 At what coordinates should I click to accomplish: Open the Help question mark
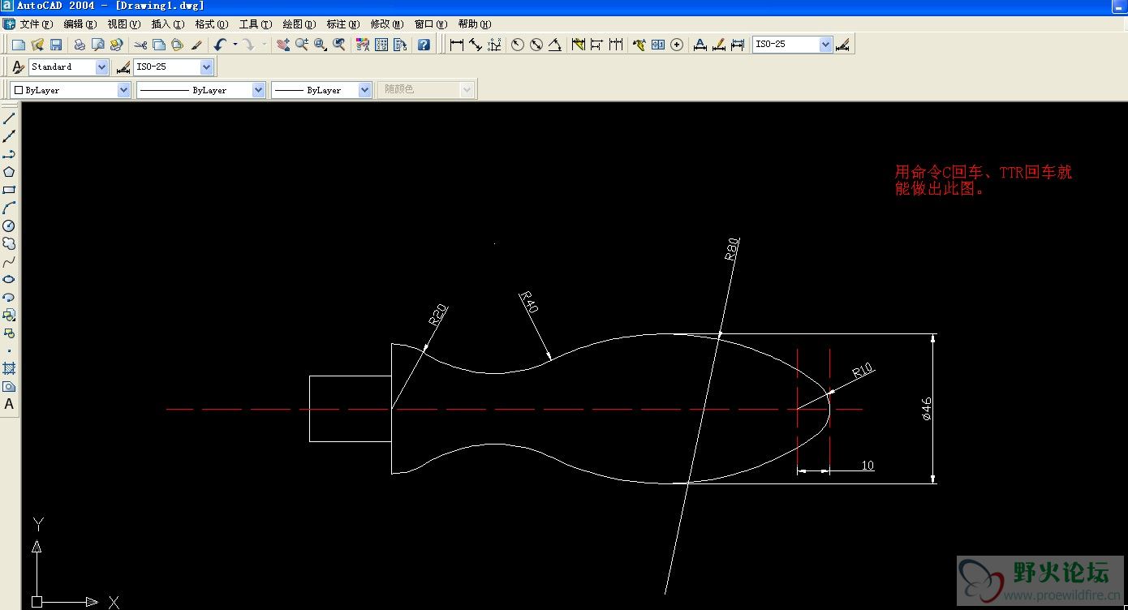[x=424, y=45]
